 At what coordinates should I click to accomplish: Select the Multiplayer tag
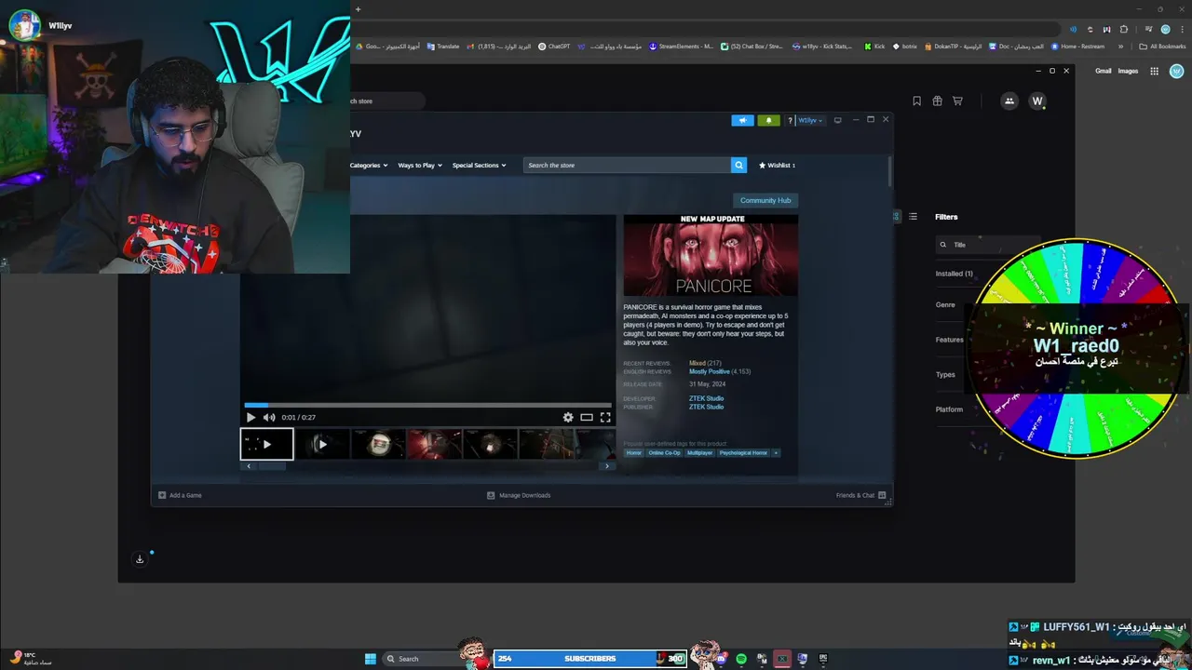tap(699, 453)
